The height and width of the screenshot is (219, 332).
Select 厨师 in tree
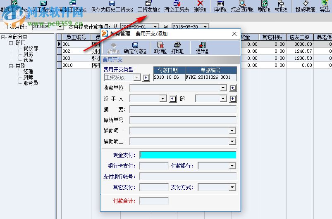[28, 77]
